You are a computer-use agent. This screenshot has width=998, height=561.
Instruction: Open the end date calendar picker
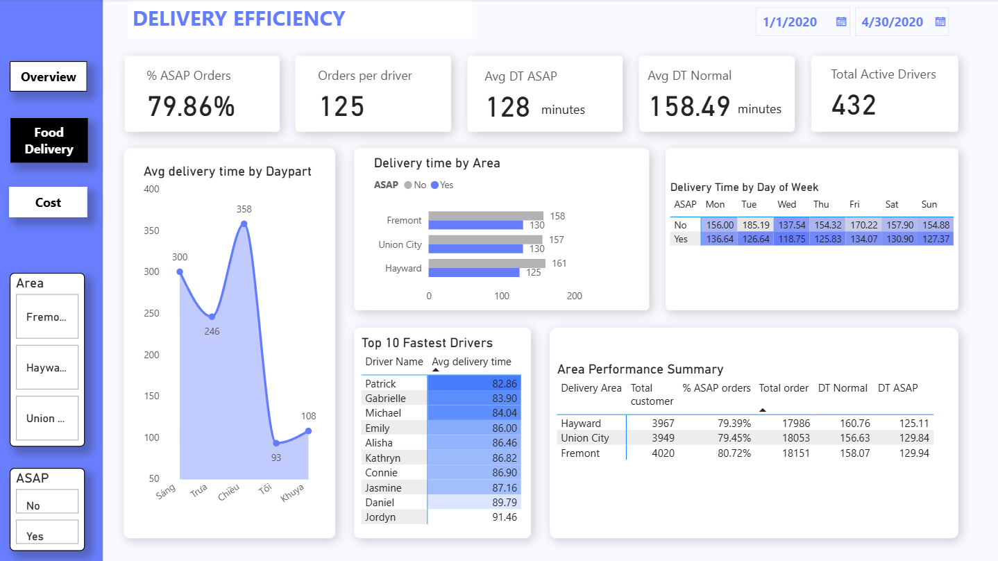pos(940,22)
